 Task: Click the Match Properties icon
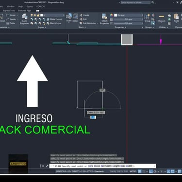tap(104, 17)
